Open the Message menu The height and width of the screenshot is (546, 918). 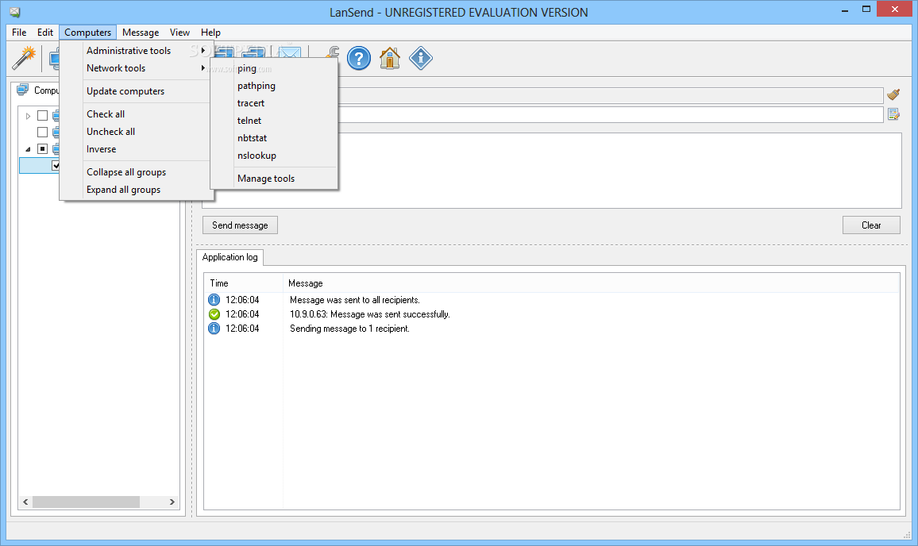[x=141, y=33]
